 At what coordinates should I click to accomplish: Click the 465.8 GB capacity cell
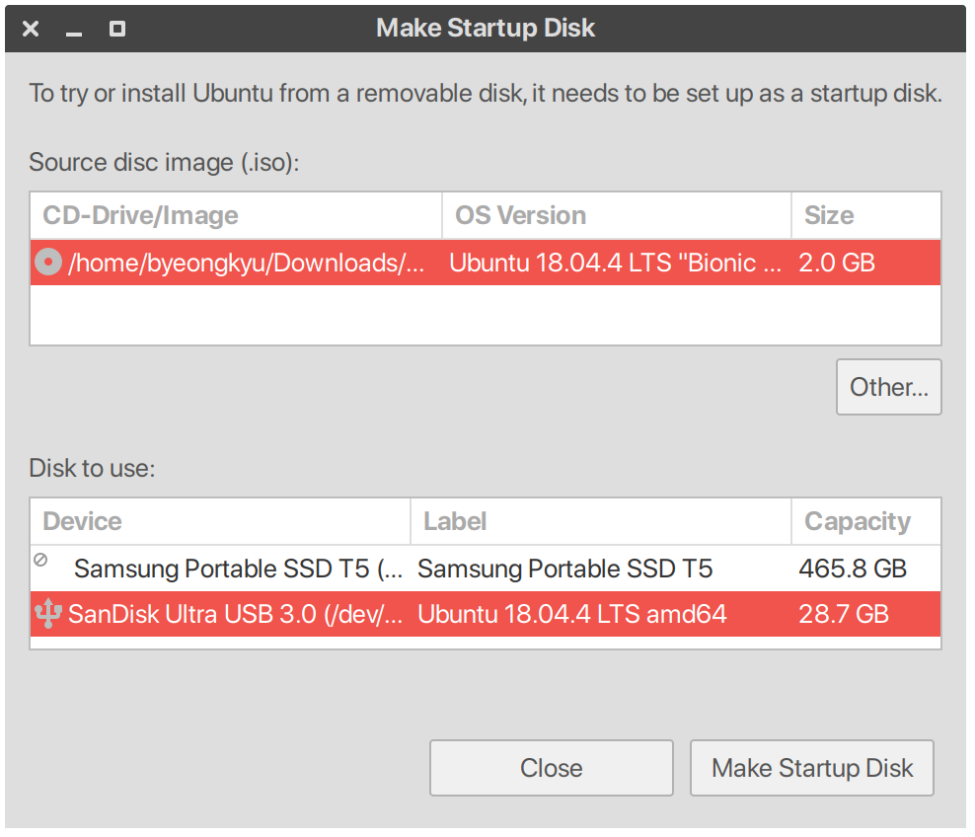852,569
